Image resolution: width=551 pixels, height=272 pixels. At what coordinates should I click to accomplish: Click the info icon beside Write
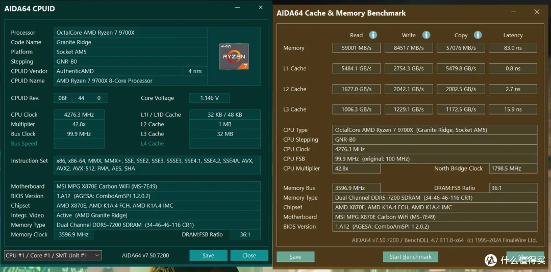click(x=426, y=35)
